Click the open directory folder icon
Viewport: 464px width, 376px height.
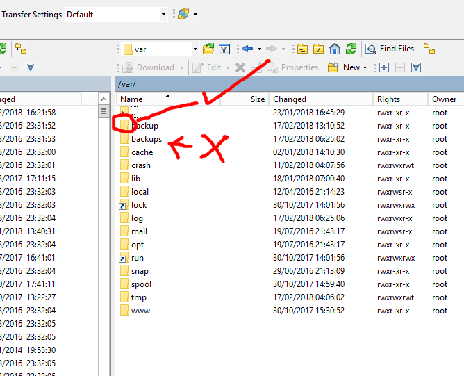(208, 49)
